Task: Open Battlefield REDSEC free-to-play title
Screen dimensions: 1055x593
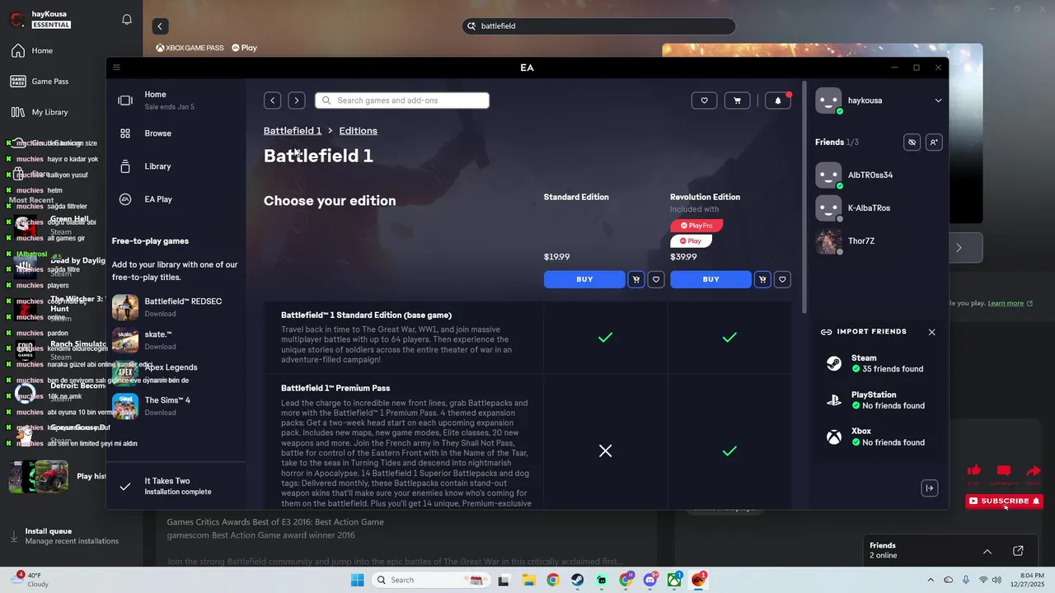Action: click(x=177, y=307)
